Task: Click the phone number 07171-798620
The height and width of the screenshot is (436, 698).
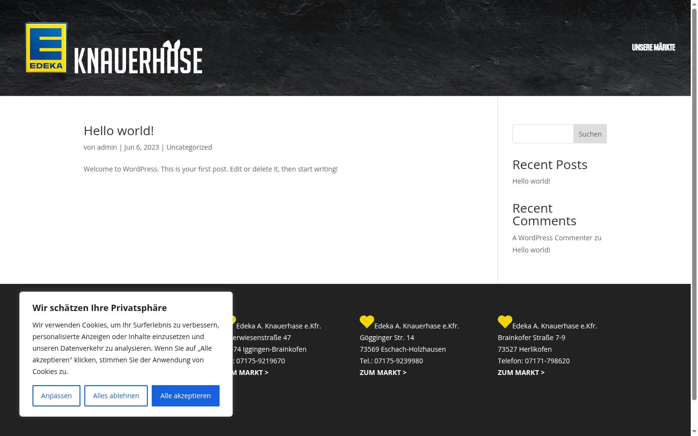Action: [x=547, y=361]
